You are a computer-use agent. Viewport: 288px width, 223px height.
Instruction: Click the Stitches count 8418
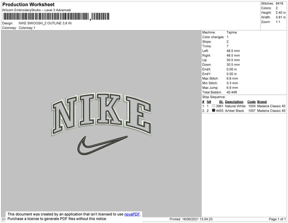point(279,3)
